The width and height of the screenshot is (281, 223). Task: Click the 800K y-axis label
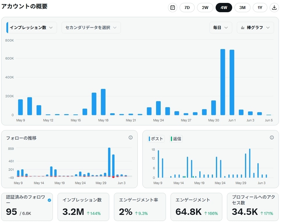9,40
